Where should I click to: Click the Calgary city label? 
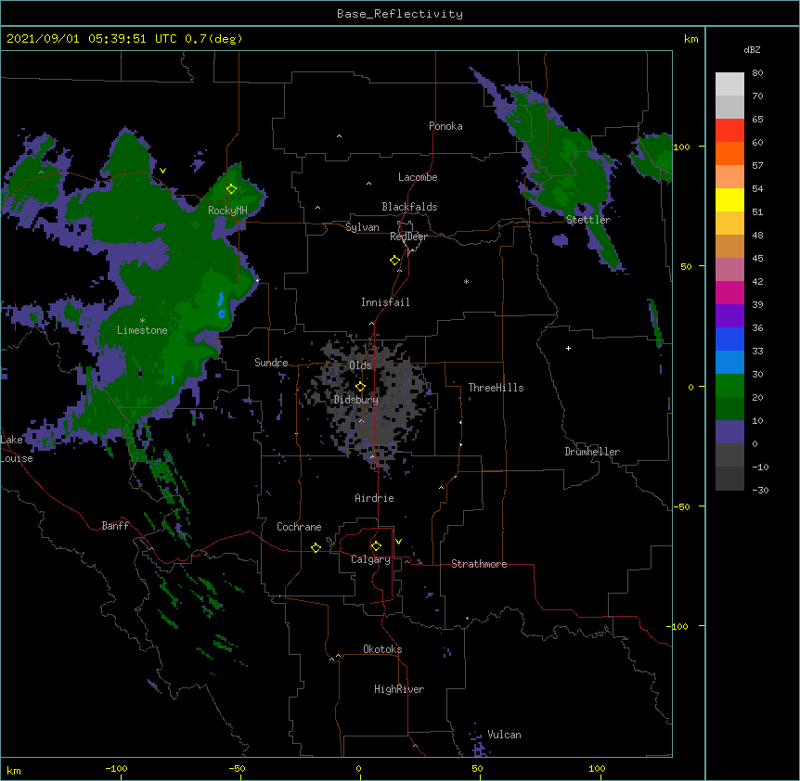pos(370,559)
